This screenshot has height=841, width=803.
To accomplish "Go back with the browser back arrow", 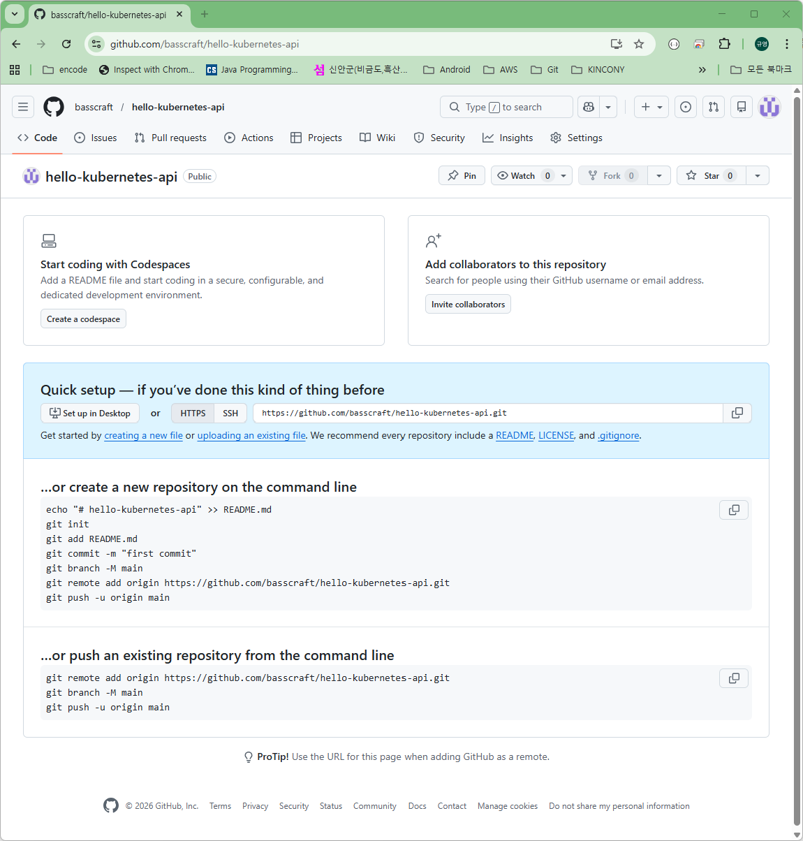I will [16, 44].
